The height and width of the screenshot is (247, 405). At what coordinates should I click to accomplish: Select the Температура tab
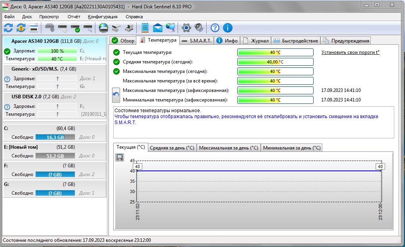[158, 40]
